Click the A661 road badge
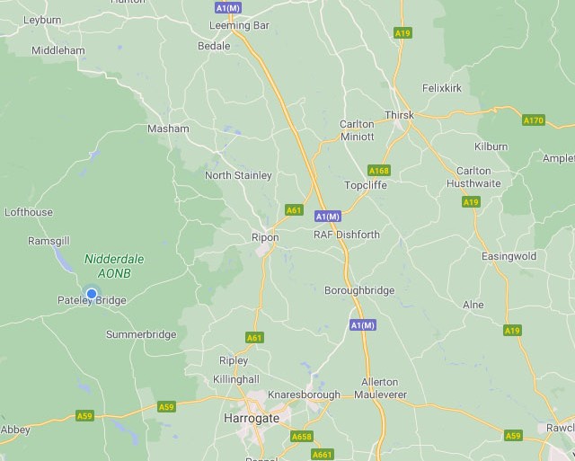This screenshot has width=575, height=461. [323, 455]
